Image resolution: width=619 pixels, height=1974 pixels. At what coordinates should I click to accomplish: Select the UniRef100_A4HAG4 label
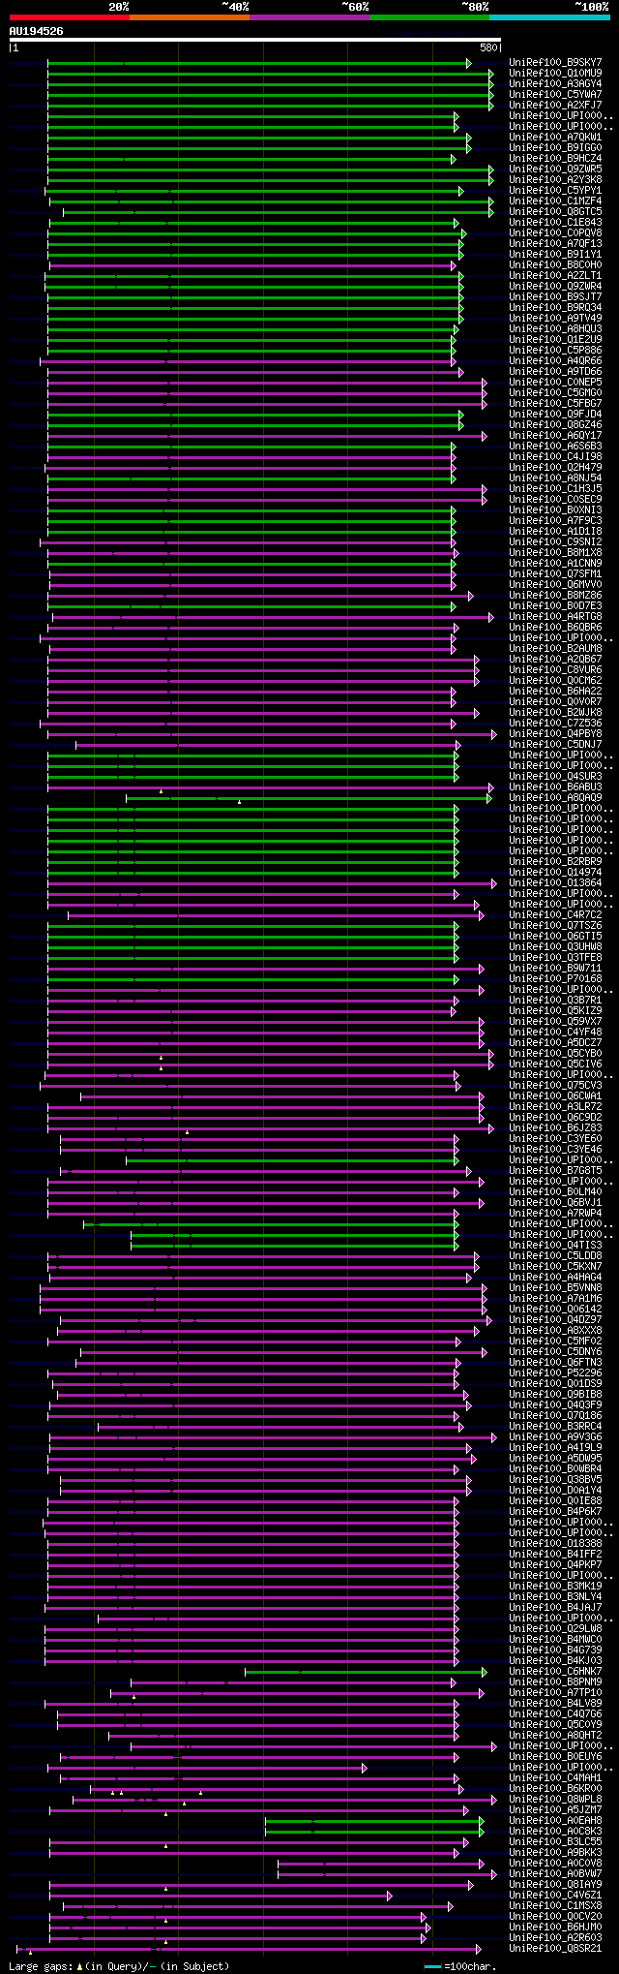pos(555,1277)
